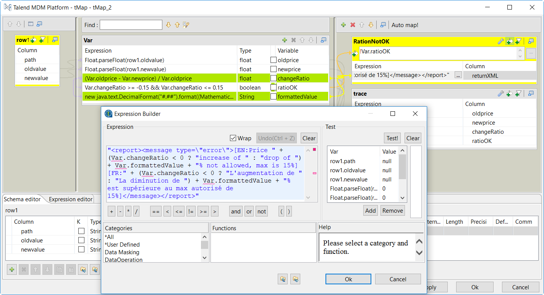Click the filter icon in trace table header

tap(518, 93)
